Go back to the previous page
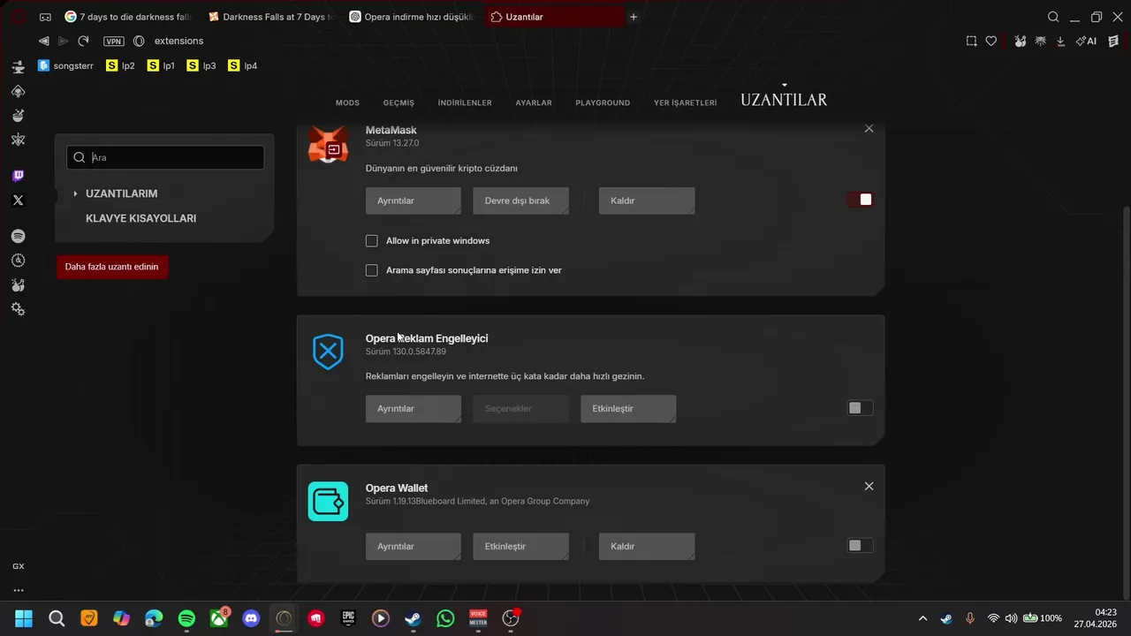1131x636 pixels. (x=43, y=41)
